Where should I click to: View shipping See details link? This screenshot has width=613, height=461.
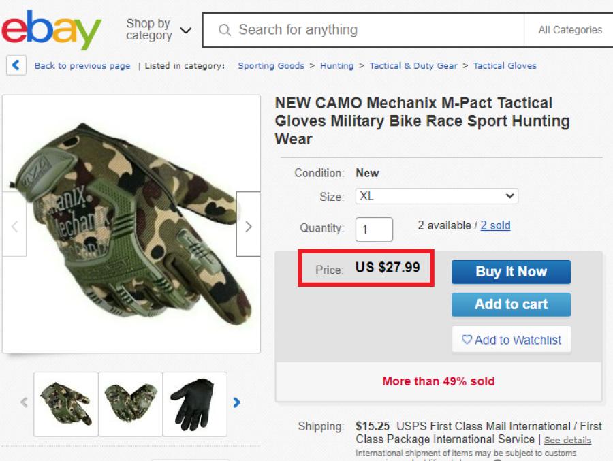(x=567, y=441)
